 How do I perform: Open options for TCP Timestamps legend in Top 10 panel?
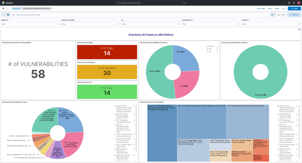[297, 120]
